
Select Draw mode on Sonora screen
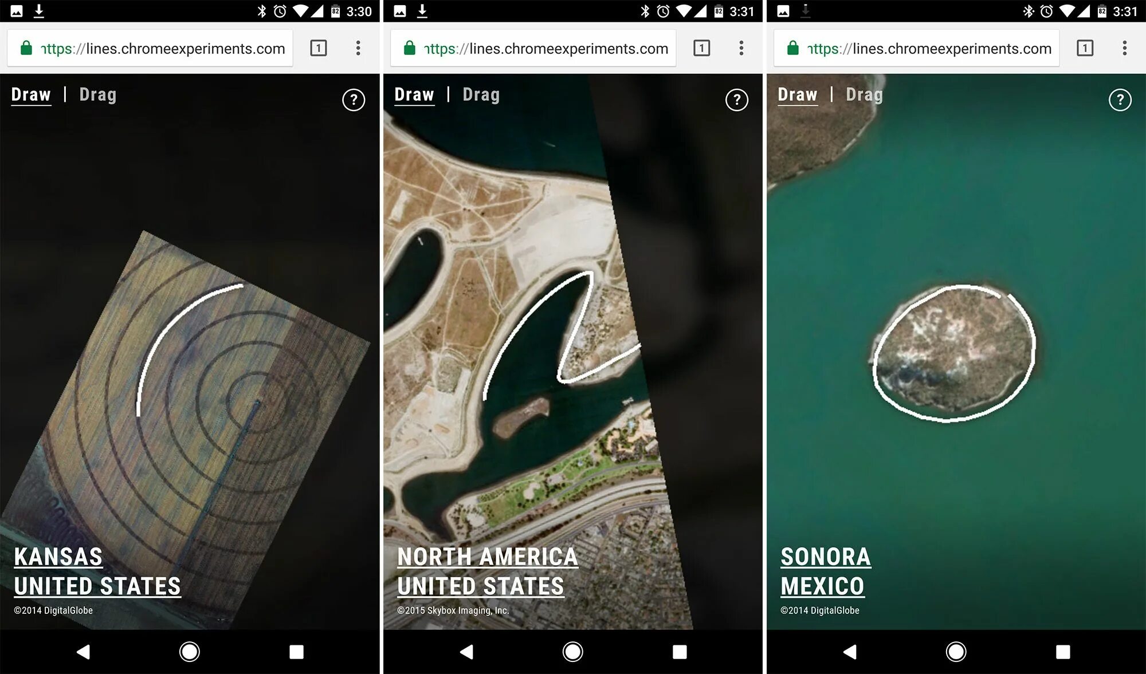coord(797,94)
